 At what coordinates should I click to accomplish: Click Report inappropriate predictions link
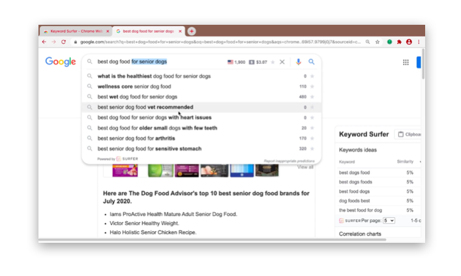pos(289,161)
